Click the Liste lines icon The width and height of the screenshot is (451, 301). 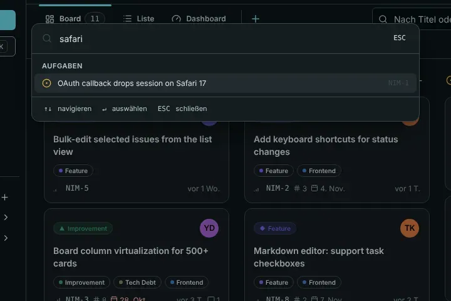pos(127,19)
